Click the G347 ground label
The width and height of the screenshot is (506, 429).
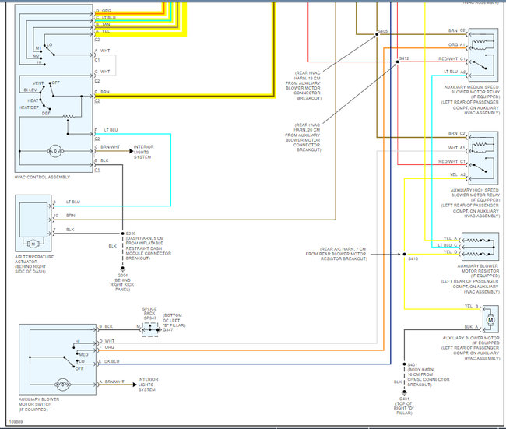point(168,329)
